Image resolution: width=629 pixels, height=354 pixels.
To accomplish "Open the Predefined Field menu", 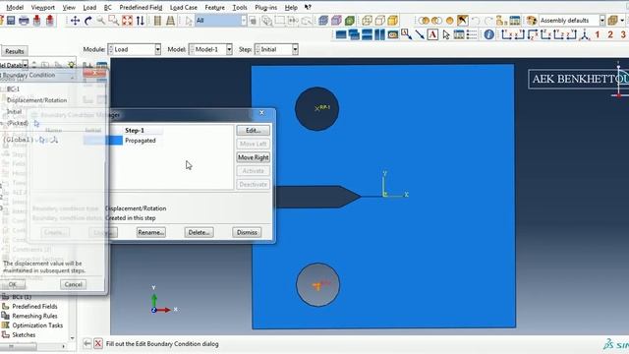I will (x=141, y=7).
